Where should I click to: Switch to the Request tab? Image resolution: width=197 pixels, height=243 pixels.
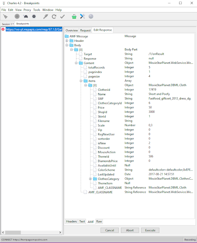pos(86,30)
